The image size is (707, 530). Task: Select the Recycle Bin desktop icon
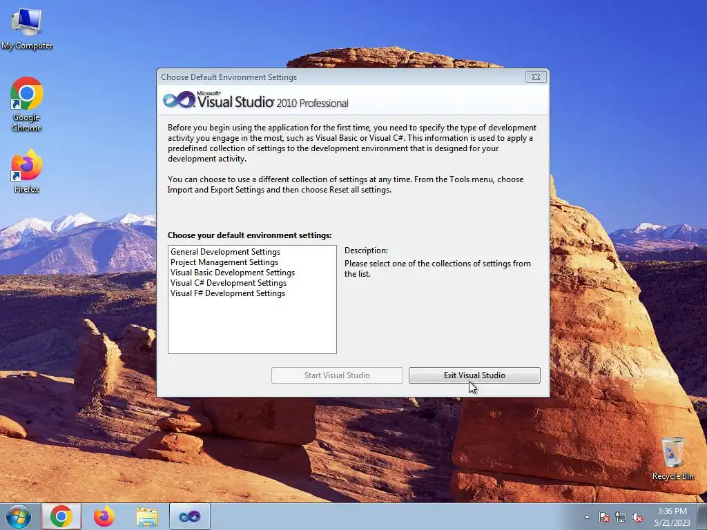(672, 458)
